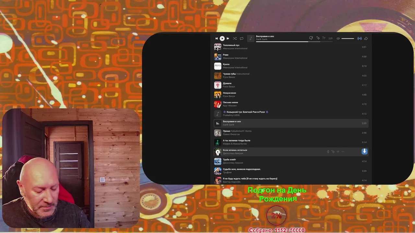The image size is (415, 233).
Task: Play А ты зеленая тогда была via cover
Action: (218, 142)
